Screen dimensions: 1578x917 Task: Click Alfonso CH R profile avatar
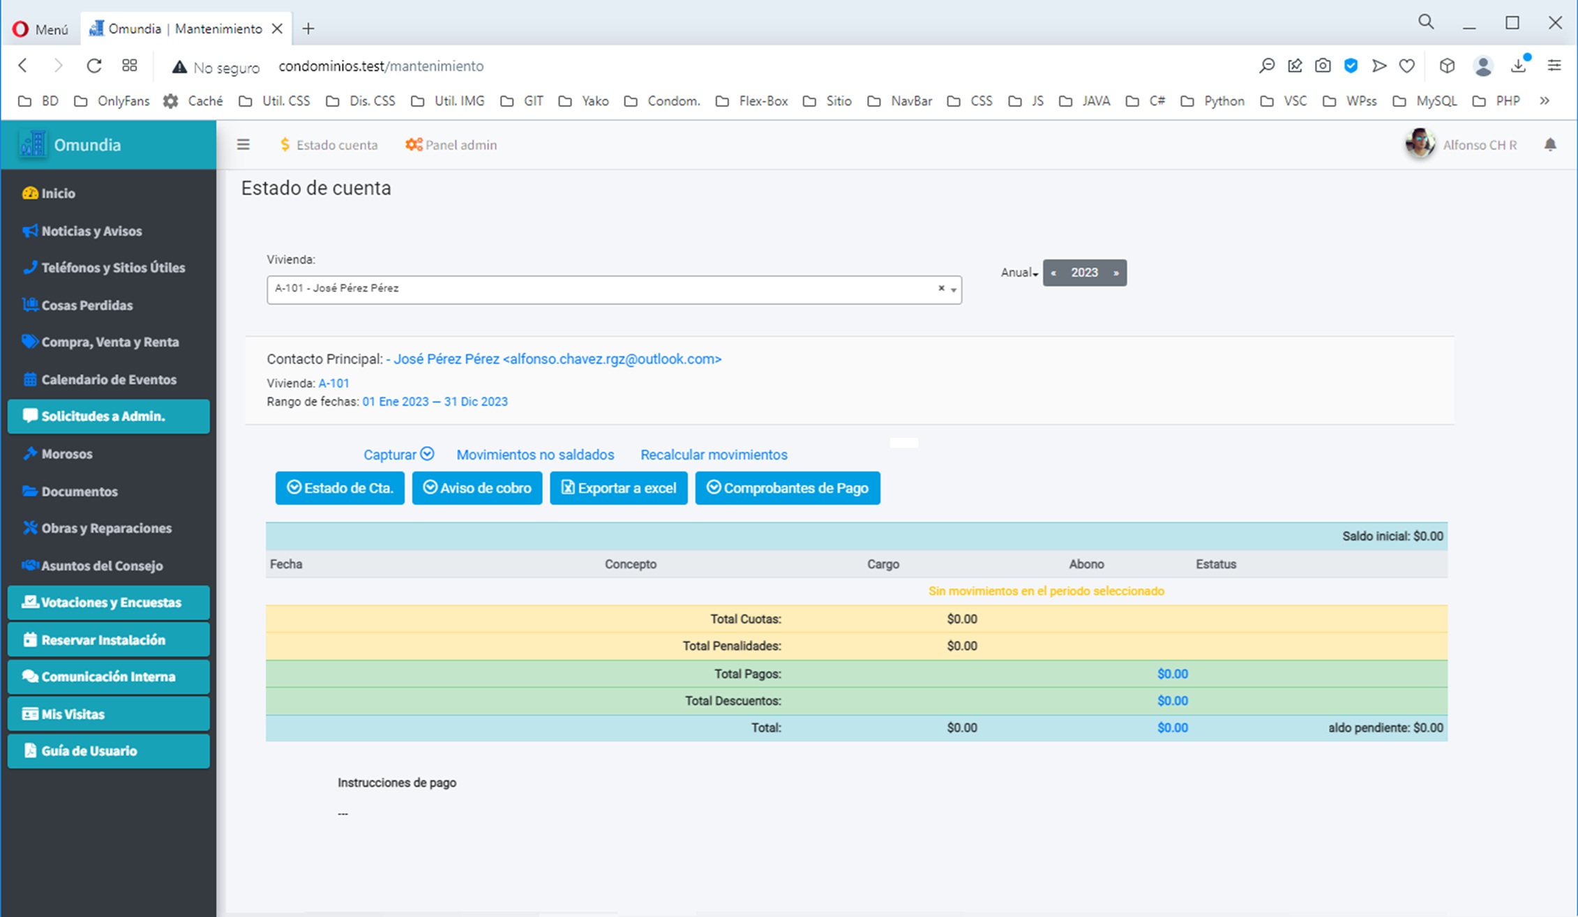(1420, 144)
